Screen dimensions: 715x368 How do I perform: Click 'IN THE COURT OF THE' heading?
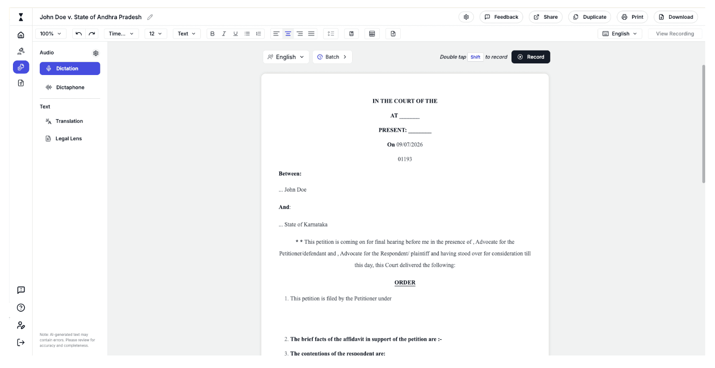[x=405, y=101]
